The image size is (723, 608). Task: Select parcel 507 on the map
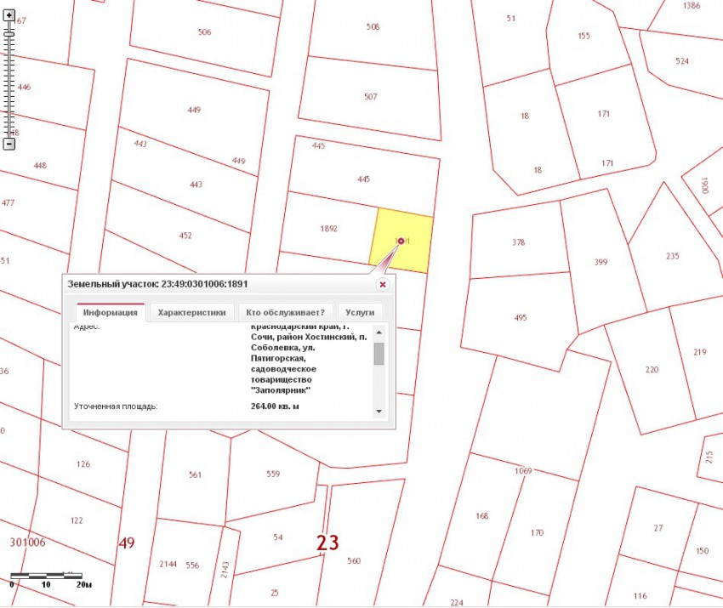(370, 97)
